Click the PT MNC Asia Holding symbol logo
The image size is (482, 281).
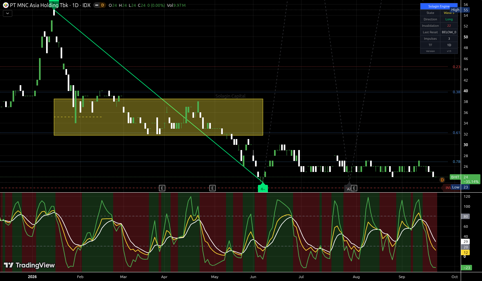click(x=5, y=5)
